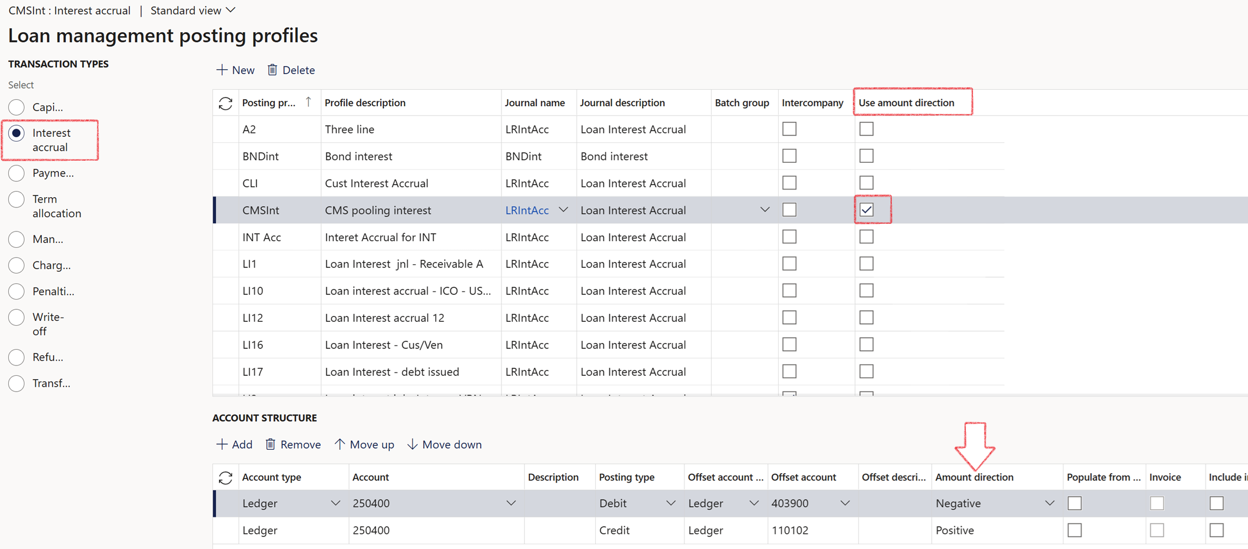
Task: Enable Intercompany checkbox for BNDint row
Action: (789, 156)
